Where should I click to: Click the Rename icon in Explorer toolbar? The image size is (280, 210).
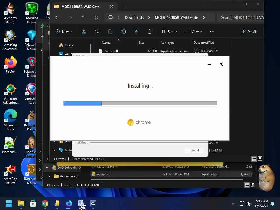[123, 32]
